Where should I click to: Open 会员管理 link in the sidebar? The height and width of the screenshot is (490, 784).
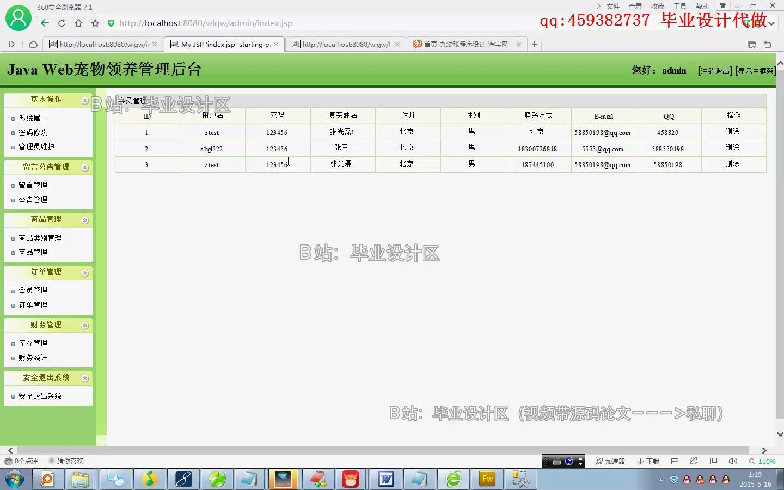pyautogui.click(x=33, y=290)
